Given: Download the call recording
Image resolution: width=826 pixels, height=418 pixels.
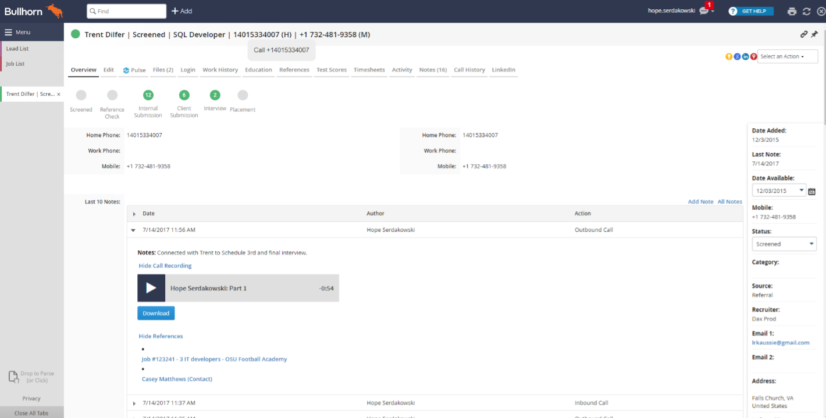Looking at the screenshot, I should tap(156, 313).
